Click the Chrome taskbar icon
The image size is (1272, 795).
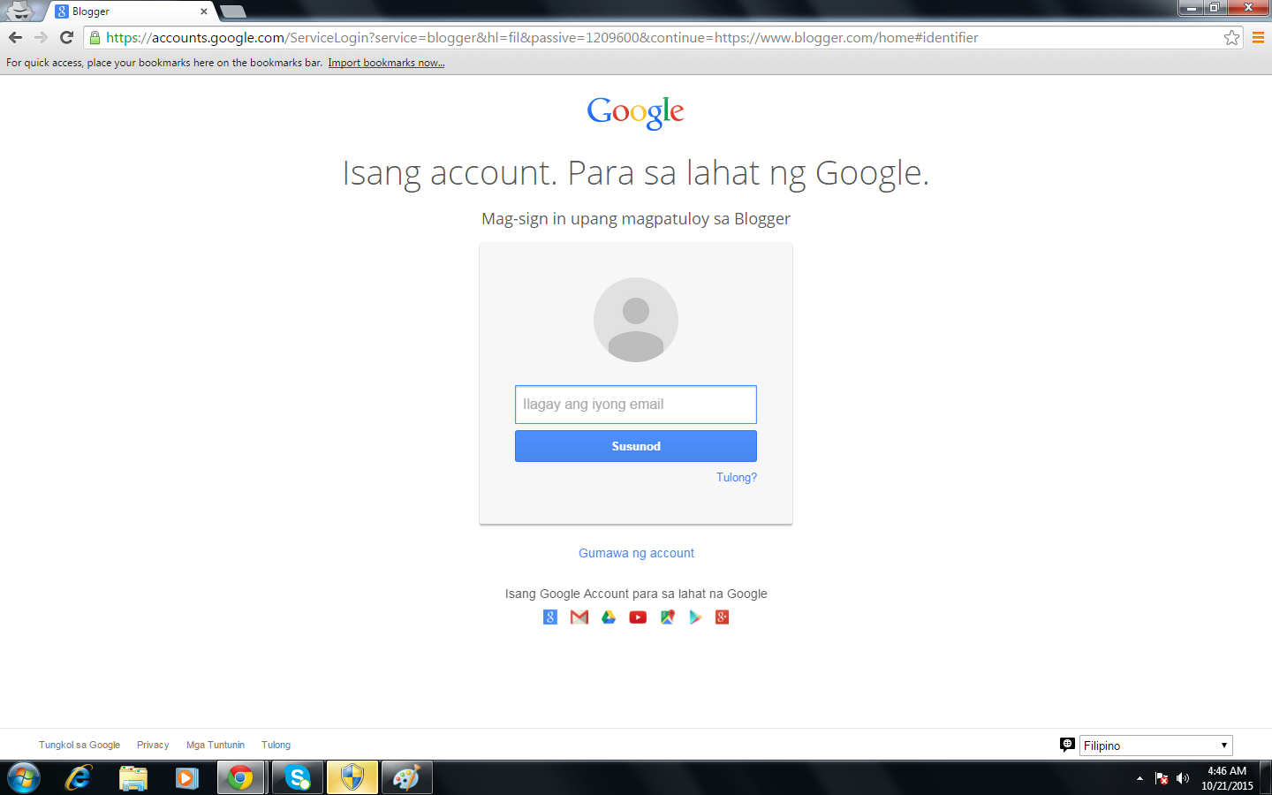point(240,778)
